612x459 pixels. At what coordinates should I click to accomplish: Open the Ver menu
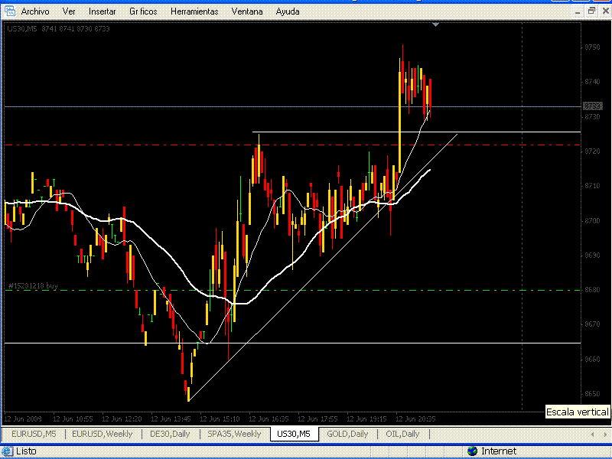click(69, 11)
